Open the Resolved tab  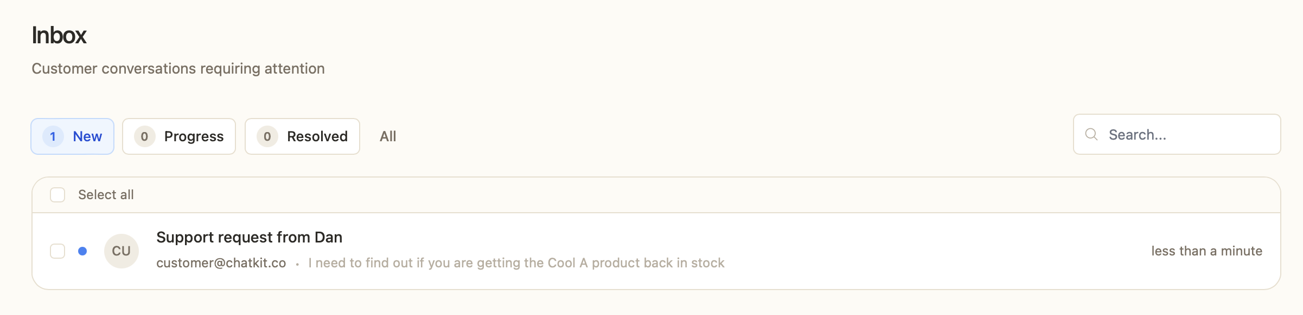pyautogui.click(x=302, y=136)
